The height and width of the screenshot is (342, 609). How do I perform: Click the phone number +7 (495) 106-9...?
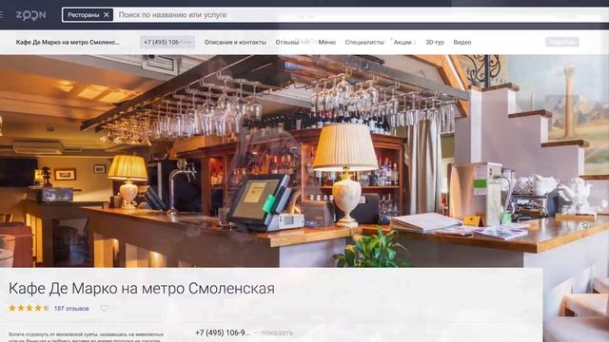pyautogui.click(x=223, y=332)
